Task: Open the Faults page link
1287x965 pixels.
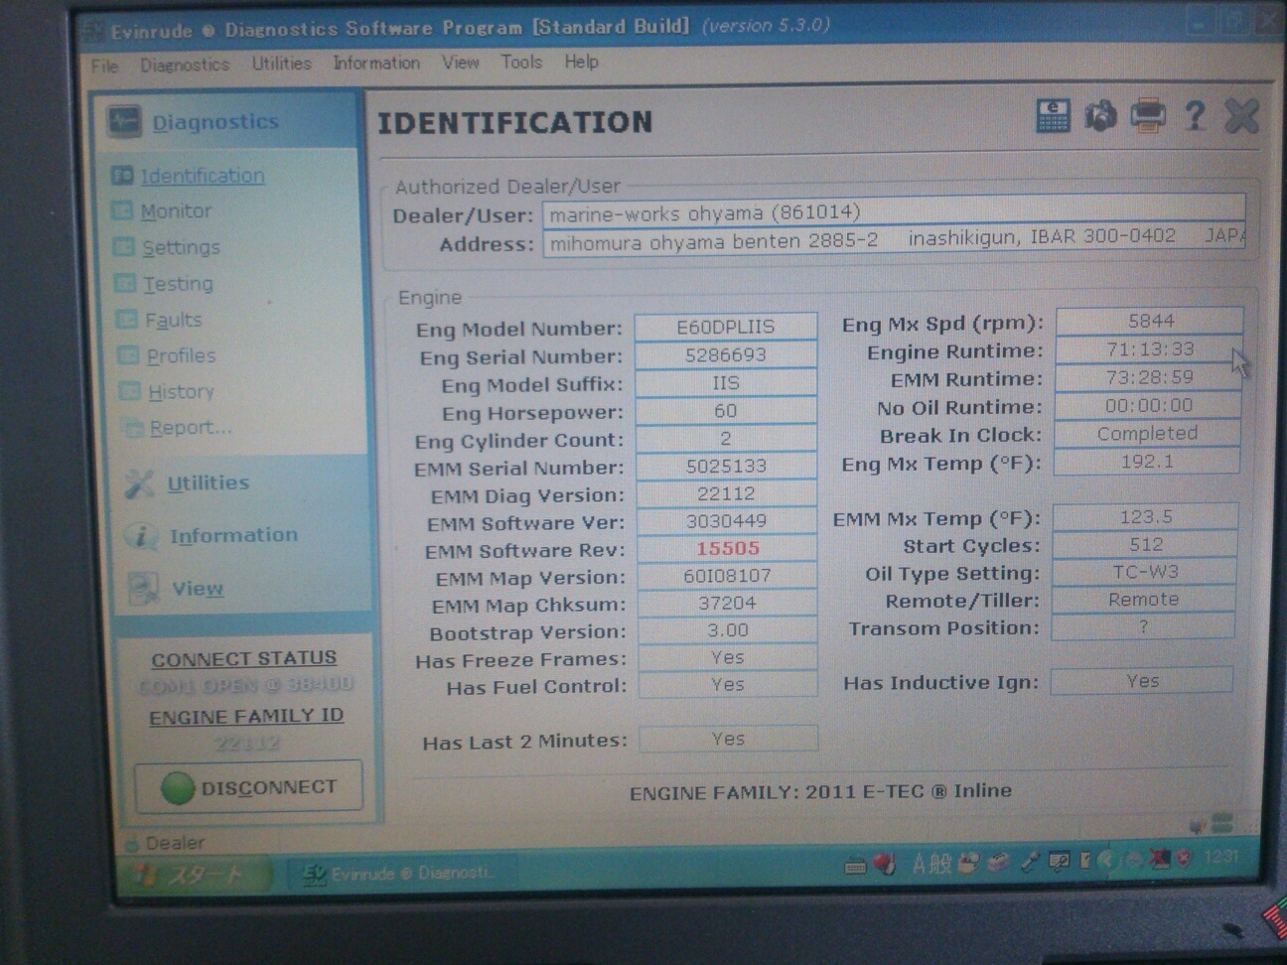Action: click(174, 320)
